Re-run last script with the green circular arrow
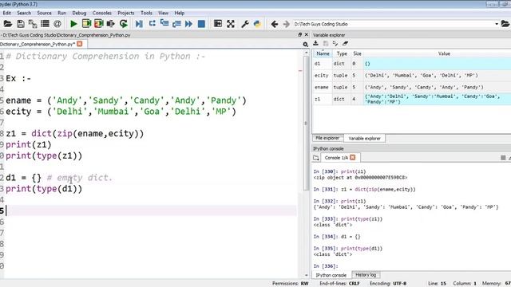This screenshot has width=511, height=287. click(124, 24)
